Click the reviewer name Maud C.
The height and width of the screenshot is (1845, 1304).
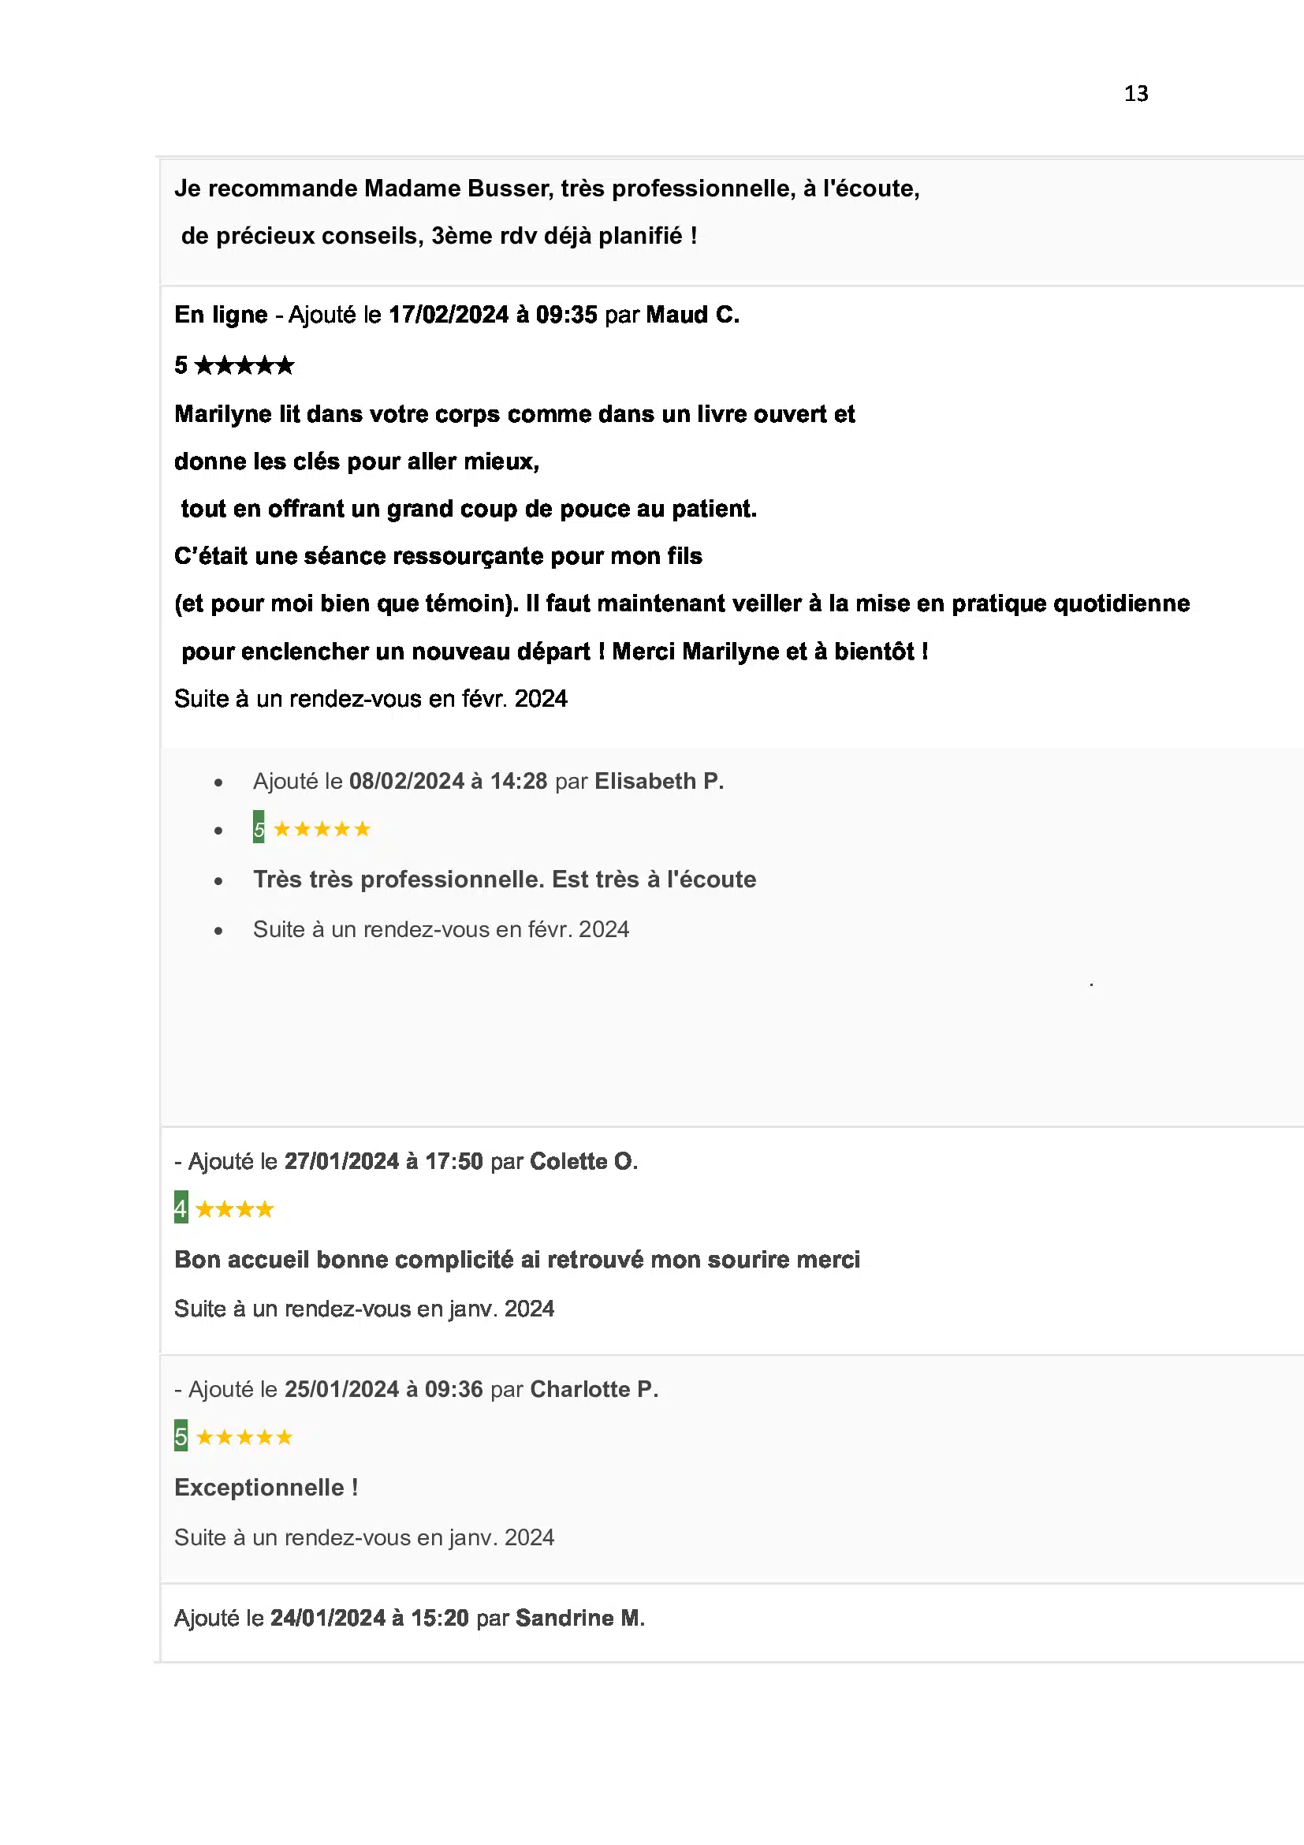tap(692, 315)
